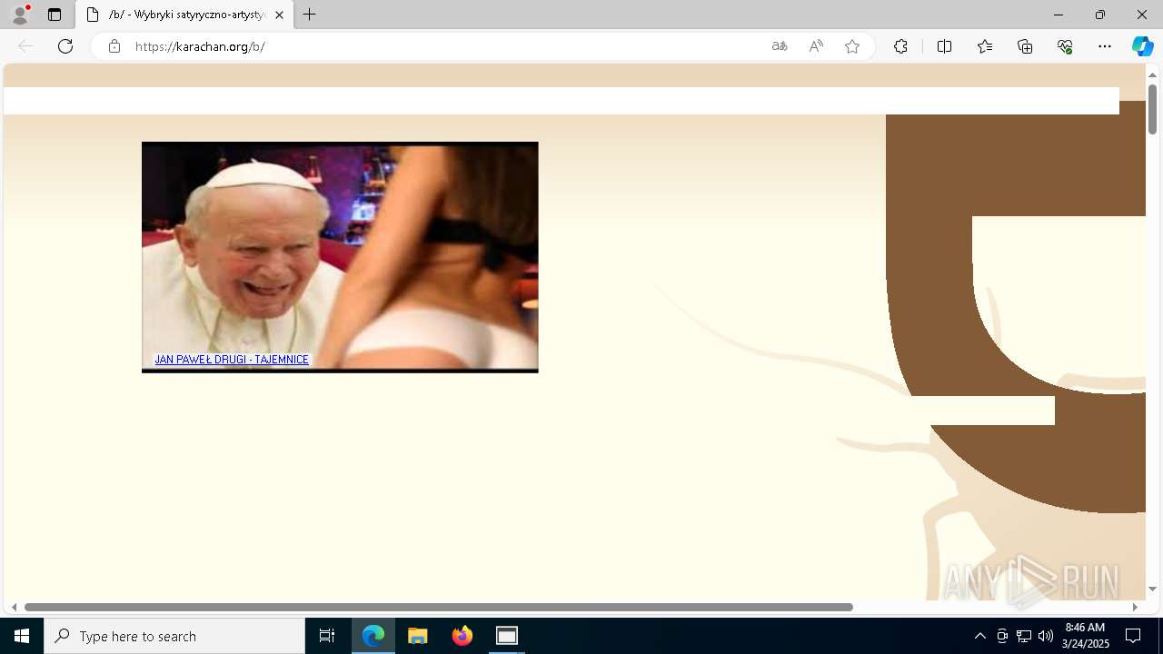Show hidden system tray icons
This screenshot has height=654, width=1163.
pyautogui.click(x=980, y=636)
